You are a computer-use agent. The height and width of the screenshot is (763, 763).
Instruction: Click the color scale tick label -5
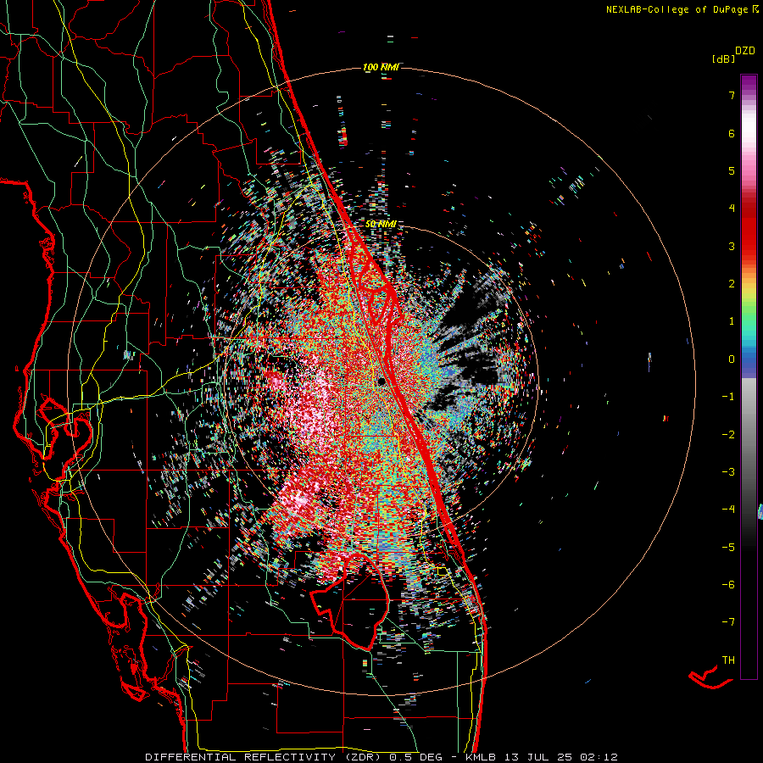tap(728, 548)
